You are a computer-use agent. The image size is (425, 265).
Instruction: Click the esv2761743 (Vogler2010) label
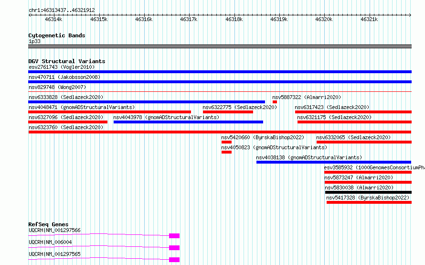(x=62, y=67)
